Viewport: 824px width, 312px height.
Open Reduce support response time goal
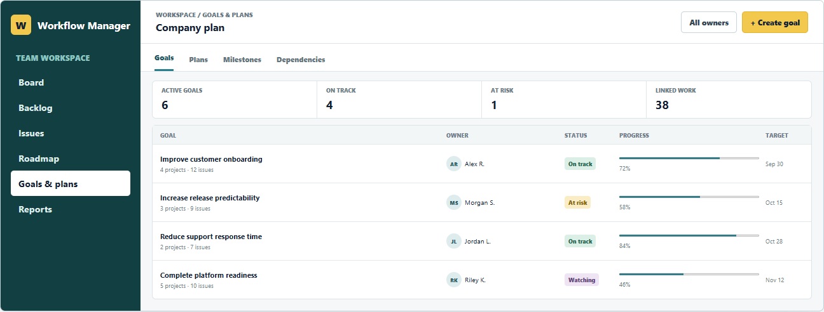(x=211, y=237)
